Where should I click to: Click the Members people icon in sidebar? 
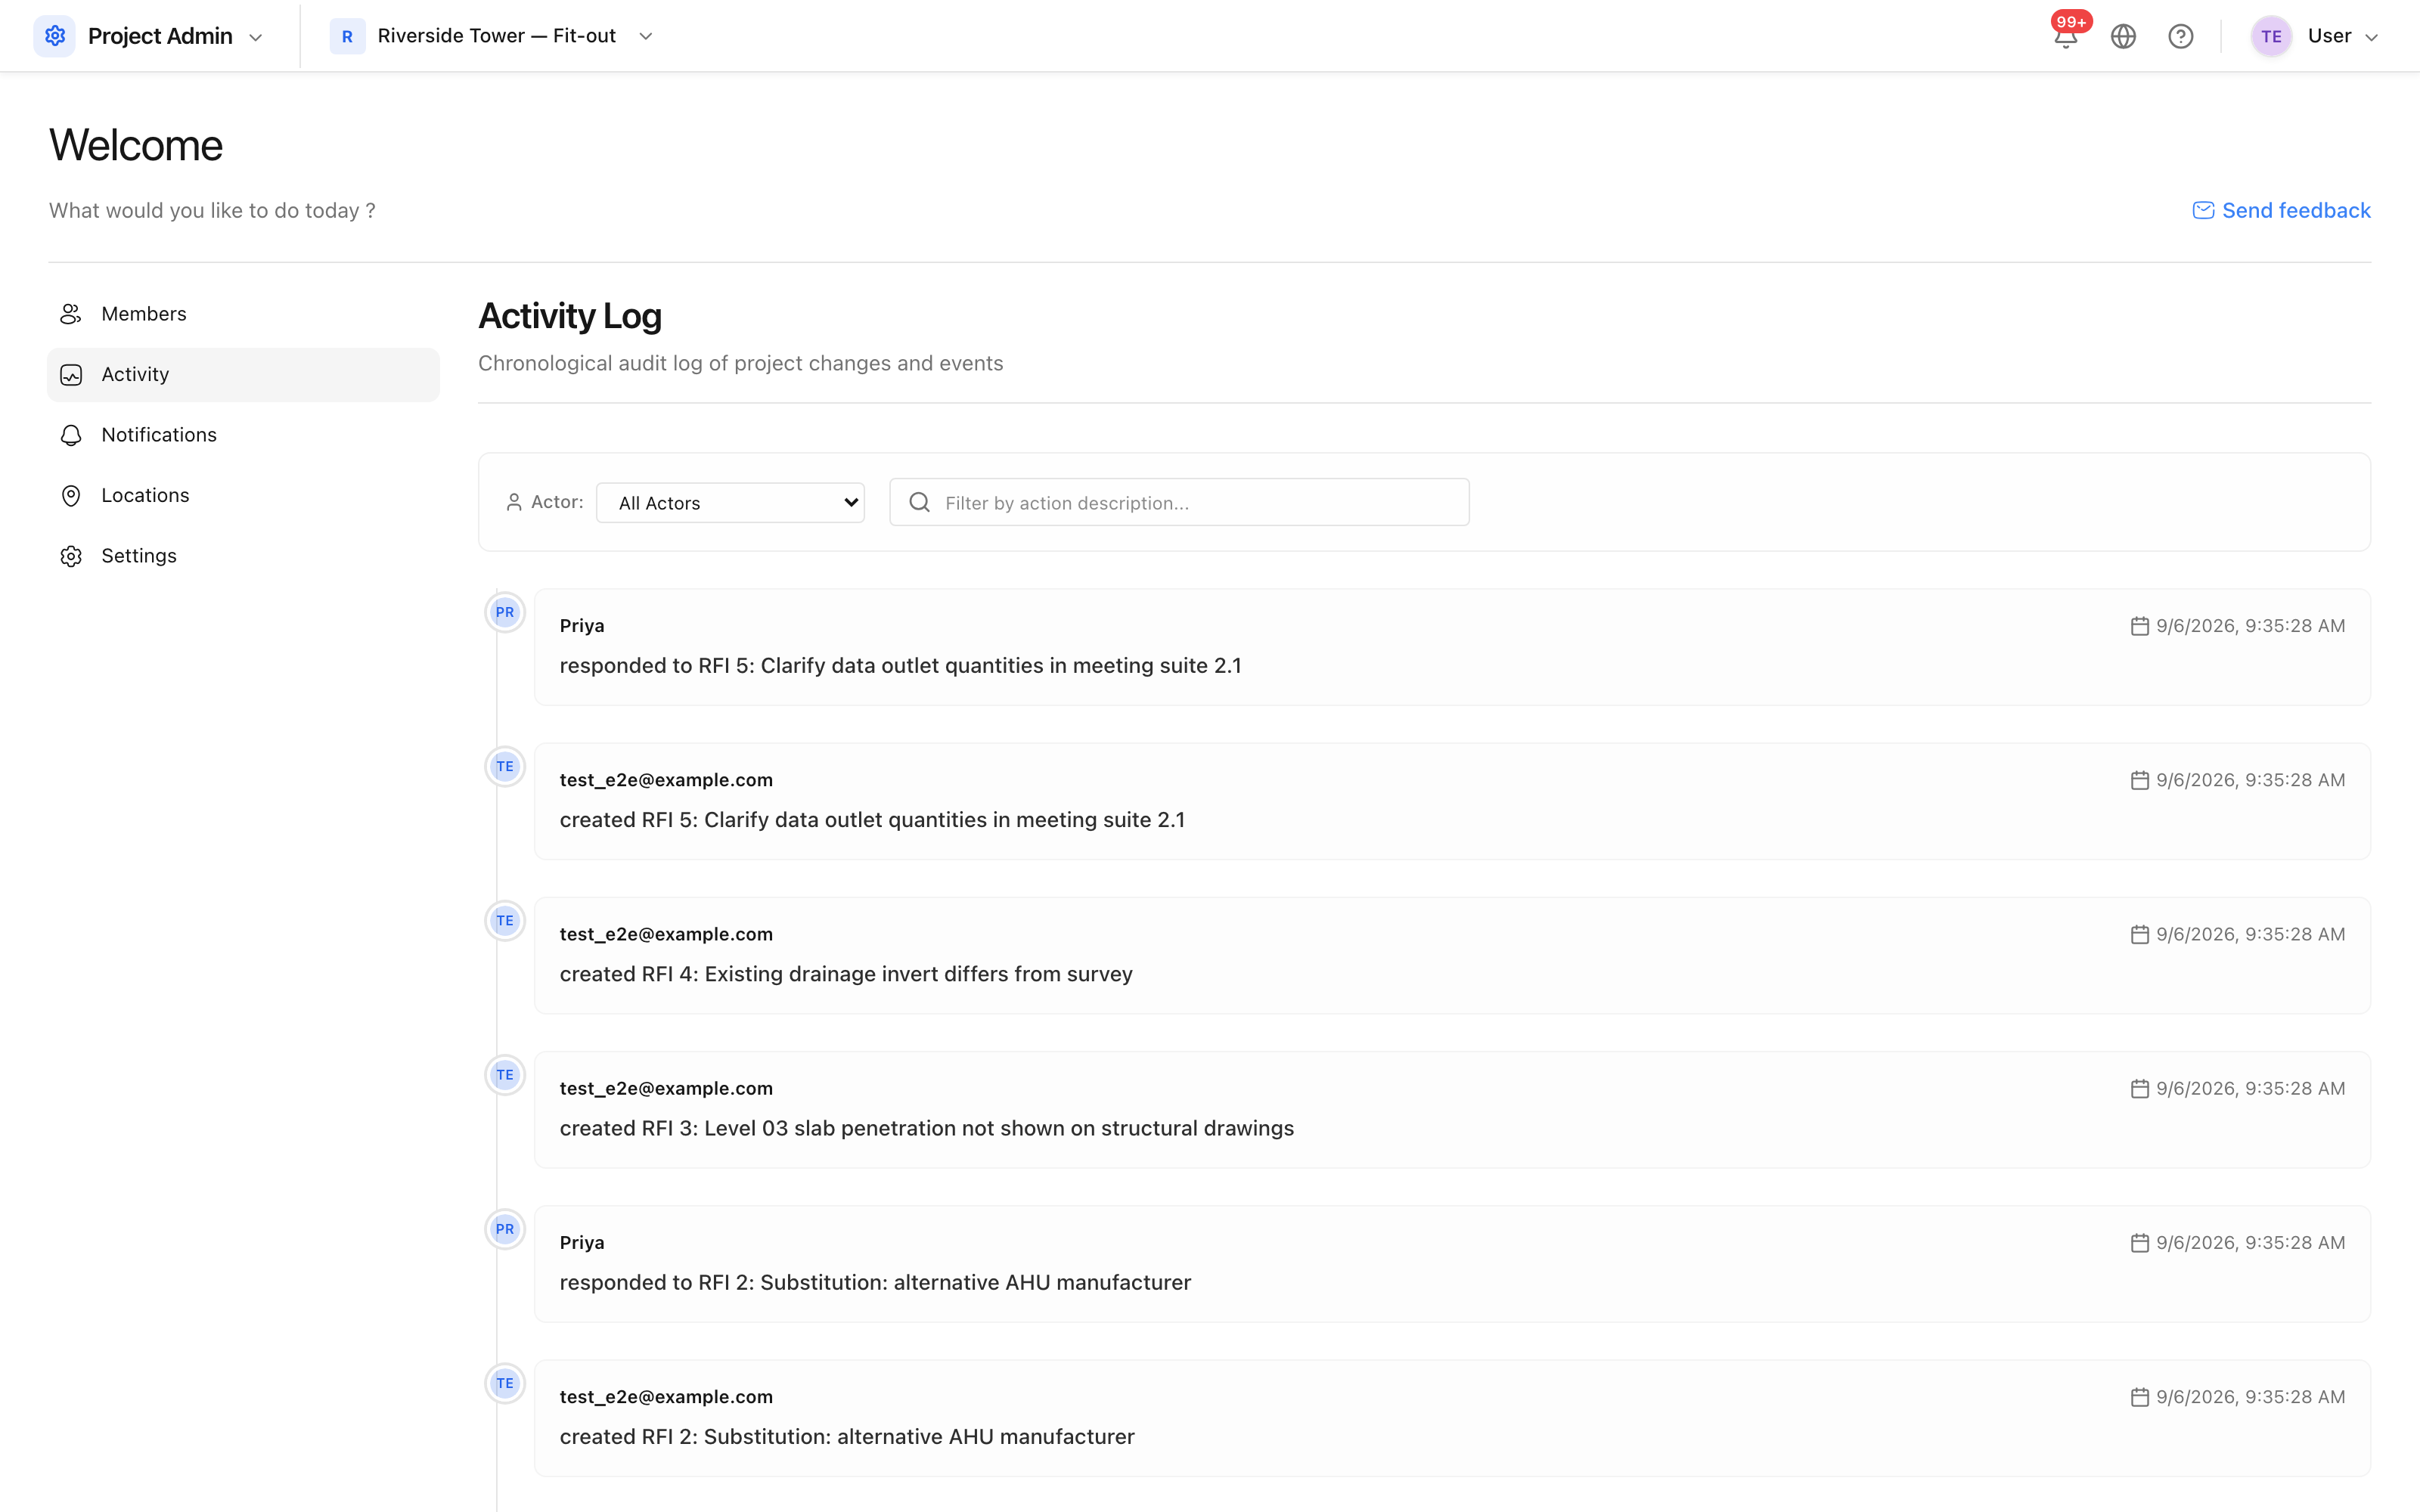[71, 314]
